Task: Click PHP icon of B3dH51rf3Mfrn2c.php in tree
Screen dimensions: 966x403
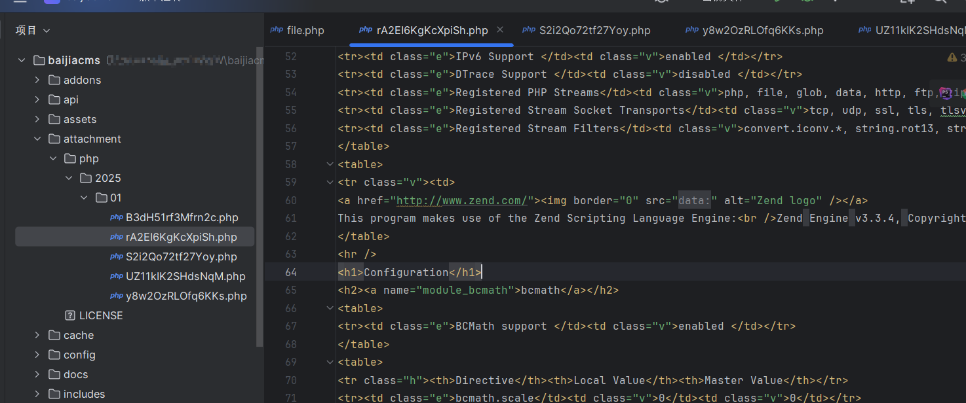Action: pyautogui.click(x=117, y=217)
